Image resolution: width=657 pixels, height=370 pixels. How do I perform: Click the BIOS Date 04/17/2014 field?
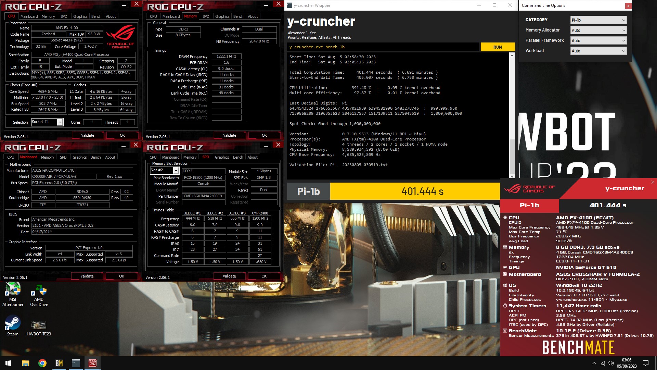point(82,232)
